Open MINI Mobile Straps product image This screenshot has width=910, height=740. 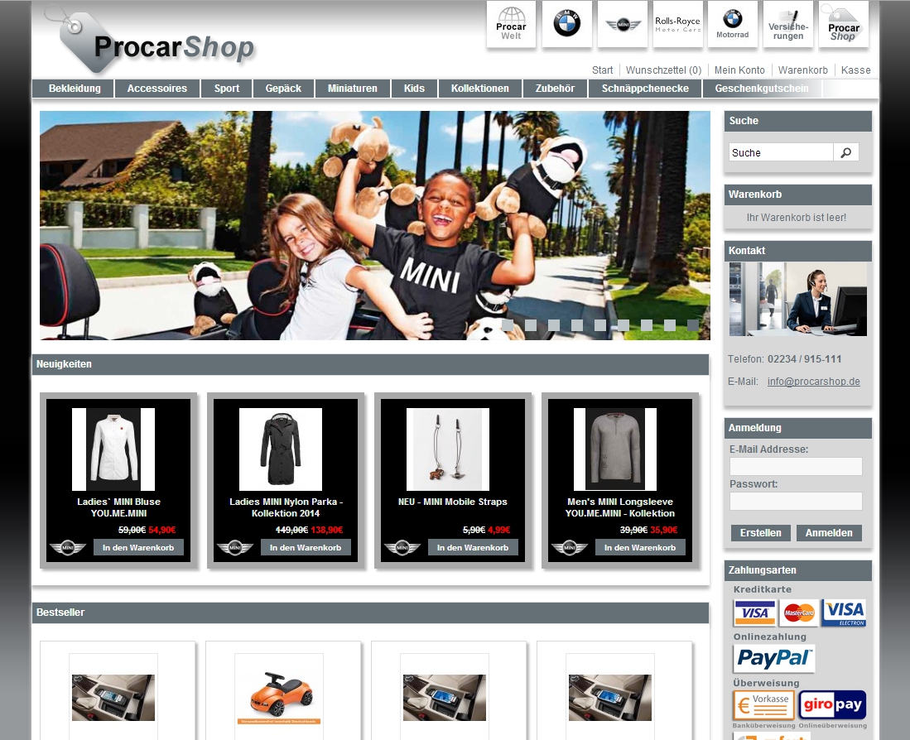[x=447, y=449]
